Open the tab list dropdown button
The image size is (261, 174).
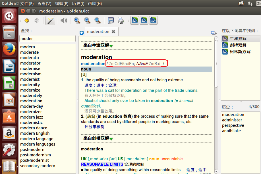coord(214,33)
